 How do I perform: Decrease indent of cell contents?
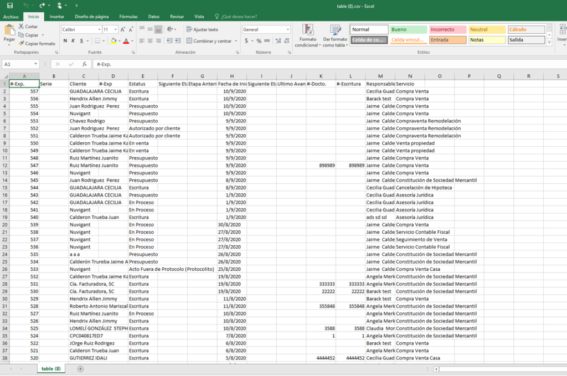pos(169,41)
